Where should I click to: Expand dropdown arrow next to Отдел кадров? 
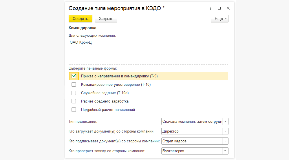225,141
